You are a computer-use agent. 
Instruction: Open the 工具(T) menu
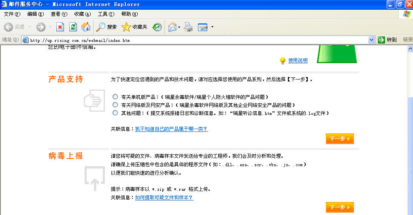coord(106,14)
